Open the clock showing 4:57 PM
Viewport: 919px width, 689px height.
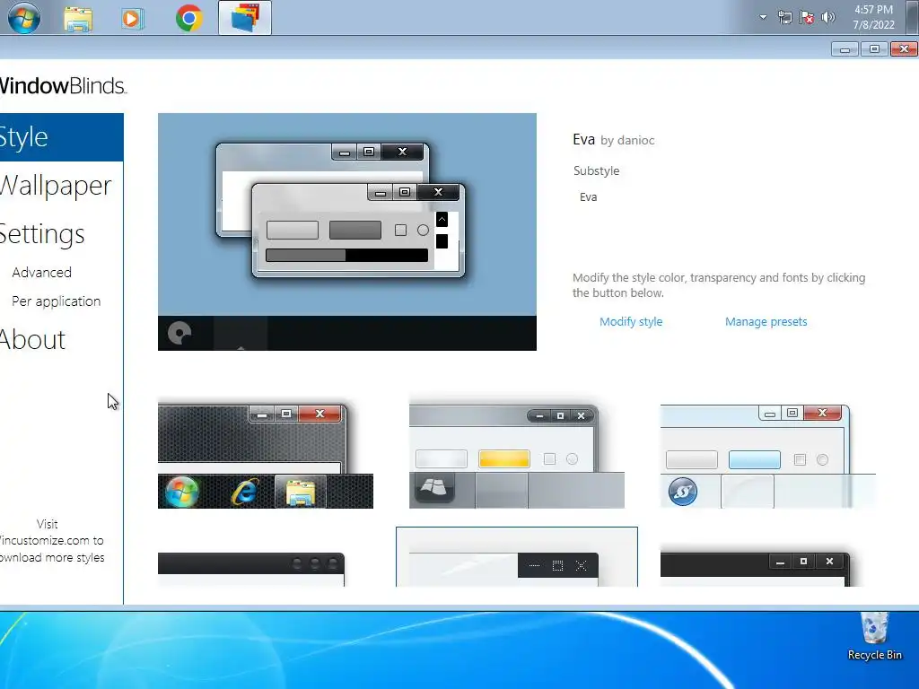(x=873, y=17)
